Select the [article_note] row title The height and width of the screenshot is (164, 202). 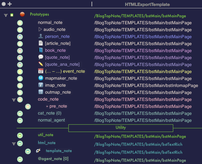(x=58, y=43)
